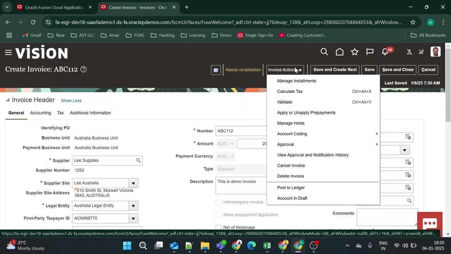Select Manage Installments menu item
The width and height of the screenshot is (451, 254).
pyautogui.click(x=323, y=81)
